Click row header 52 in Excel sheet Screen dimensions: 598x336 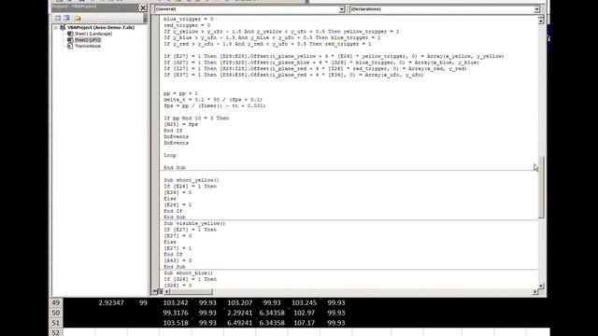(56, 332)
